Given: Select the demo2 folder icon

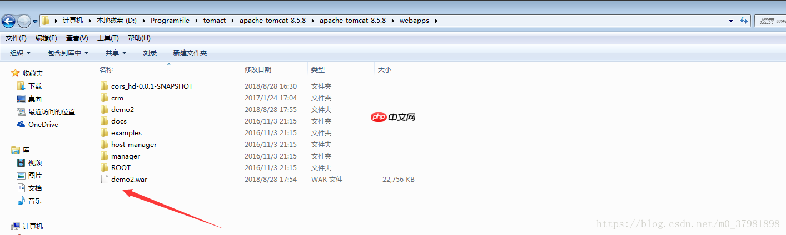Looking at the screenshot, I should coord(104,109).
